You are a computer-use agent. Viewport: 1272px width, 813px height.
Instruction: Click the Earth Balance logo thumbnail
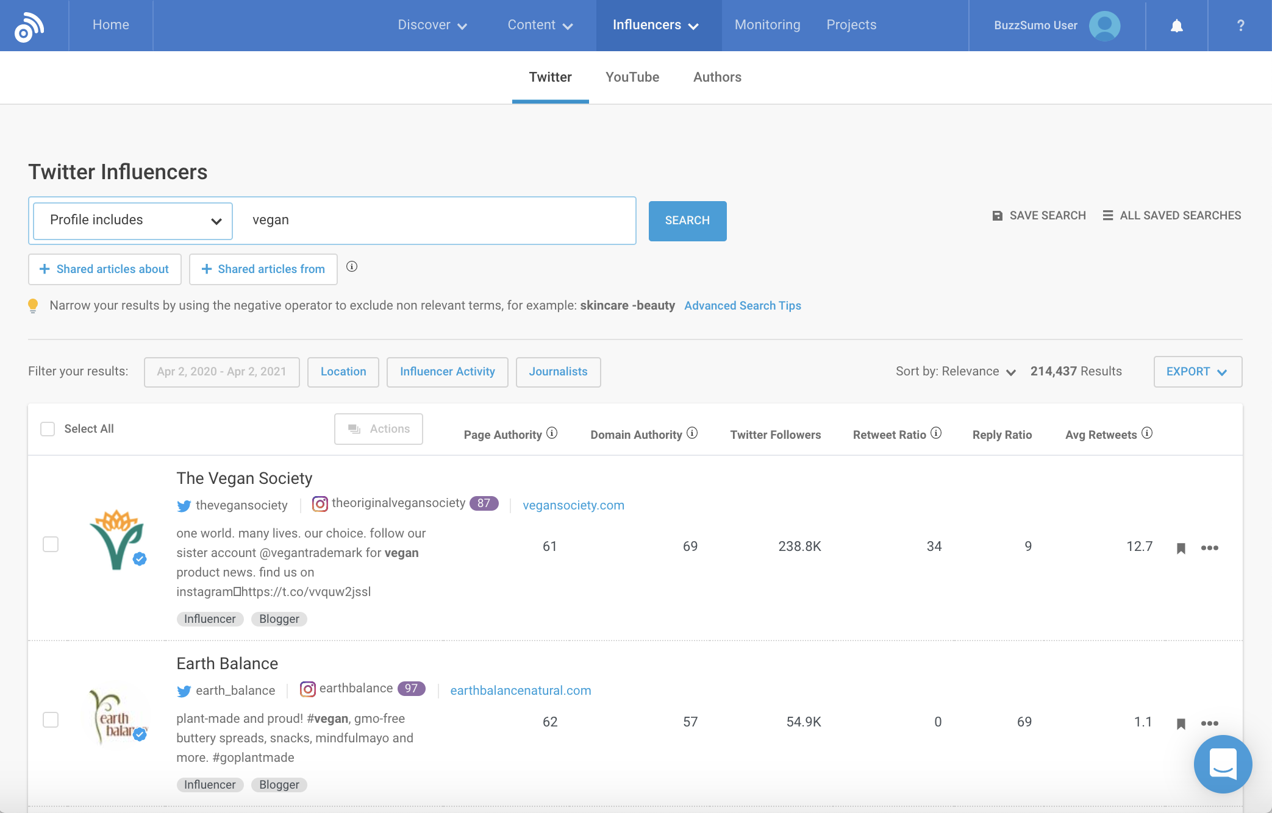pyautogui.click(x=117, y=717)
